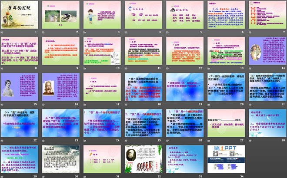Click animation star icon under slide 12
The image size is (287, 178).
point(167,68)
